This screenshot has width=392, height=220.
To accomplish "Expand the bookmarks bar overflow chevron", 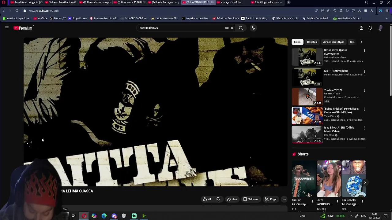I will (x=386, y=18).
